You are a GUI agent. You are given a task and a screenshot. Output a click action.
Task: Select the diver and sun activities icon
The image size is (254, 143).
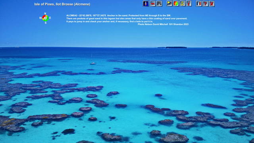pos(169,4)
